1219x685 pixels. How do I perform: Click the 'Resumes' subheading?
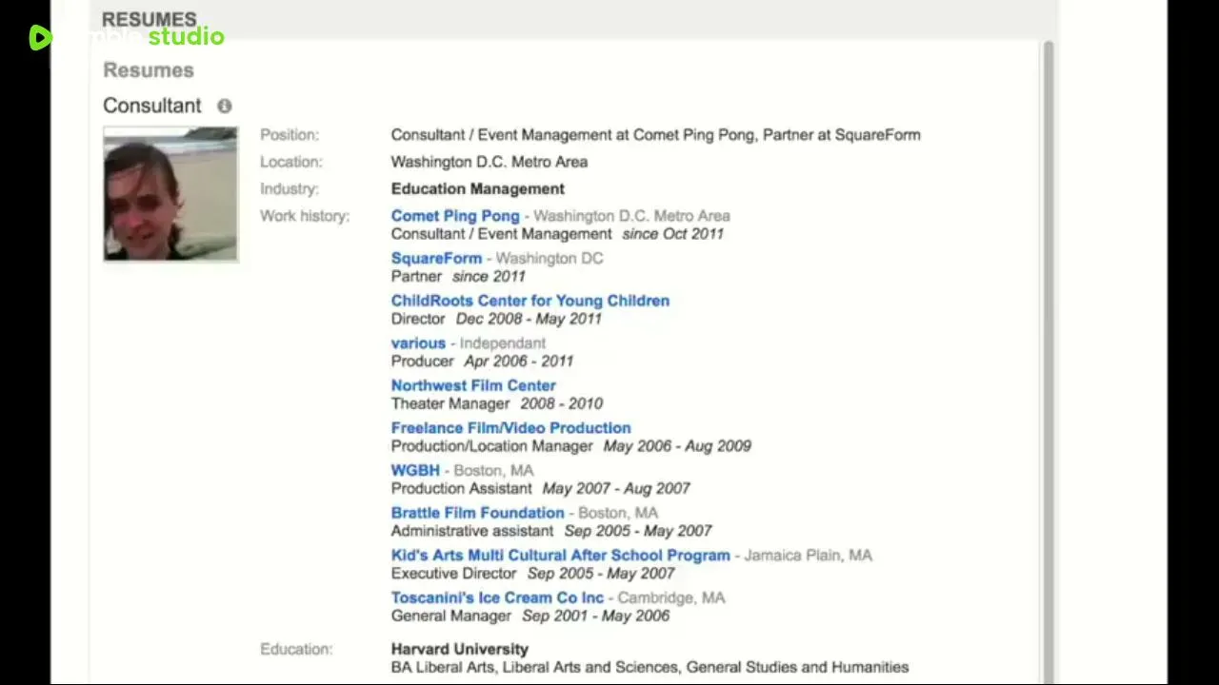click(149, 70)
